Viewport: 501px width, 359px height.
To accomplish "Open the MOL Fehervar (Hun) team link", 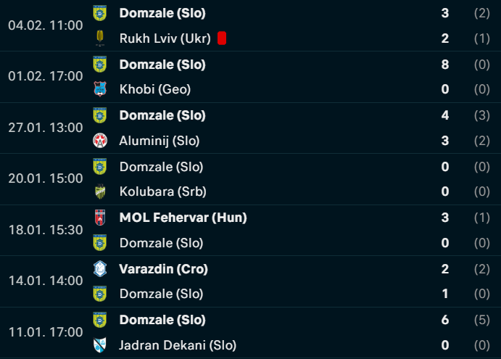I will 183,218.
